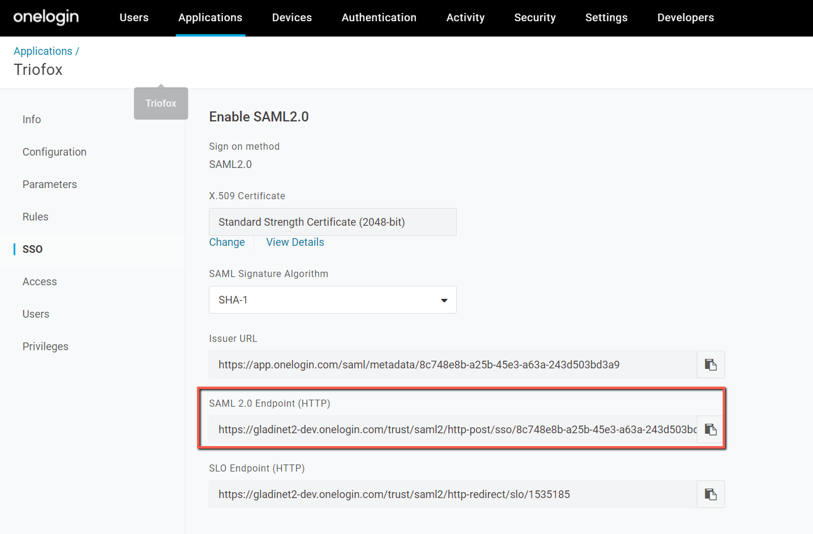Image resolution: width=813 pixels, height=534 pixels.
Task: Switch to the Configuration sidebar tab
Action: (54, 152)
